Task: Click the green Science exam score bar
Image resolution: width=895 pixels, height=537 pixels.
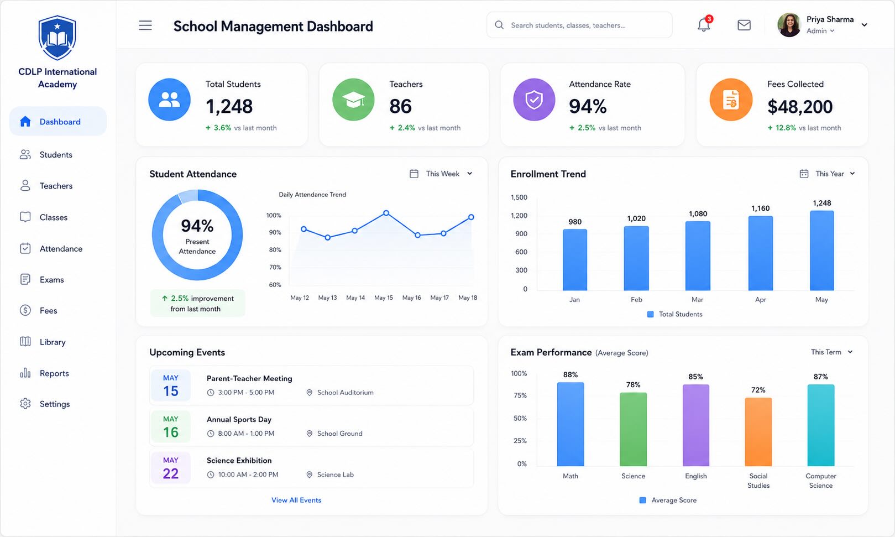Action: (x=633, y=429)
